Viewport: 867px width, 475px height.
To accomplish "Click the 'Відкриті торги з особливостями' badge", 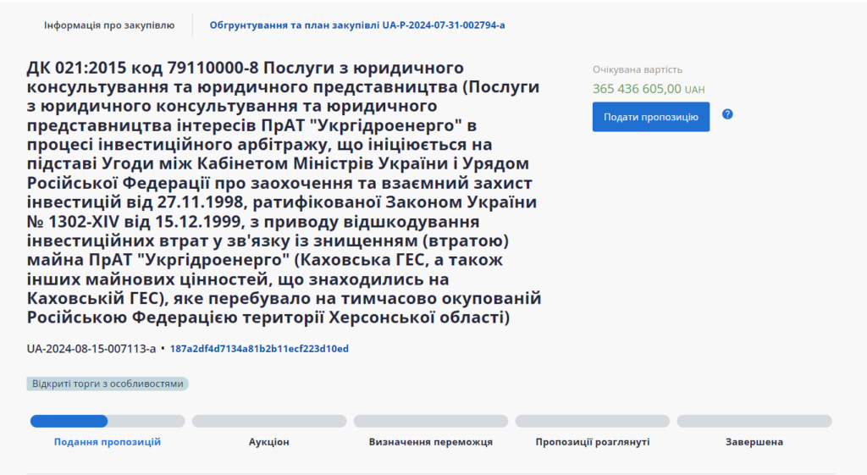I will tap(108, 384).
